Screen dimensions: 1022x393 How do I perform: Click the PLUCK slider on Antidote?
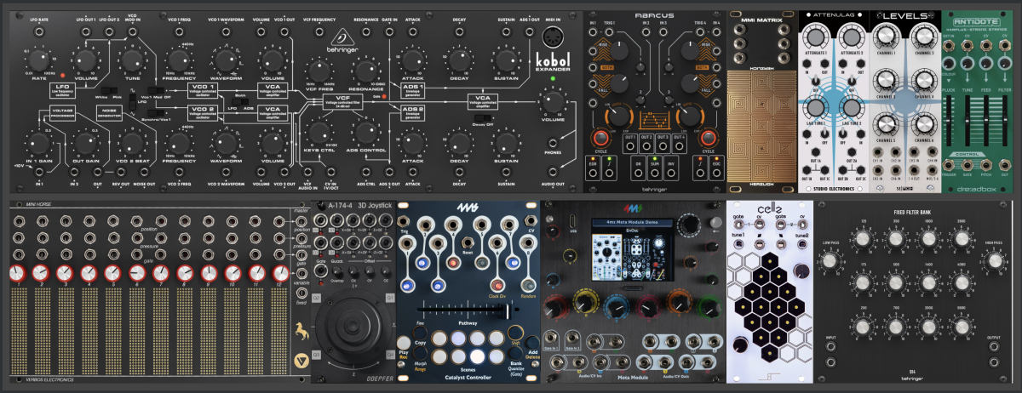949,121
